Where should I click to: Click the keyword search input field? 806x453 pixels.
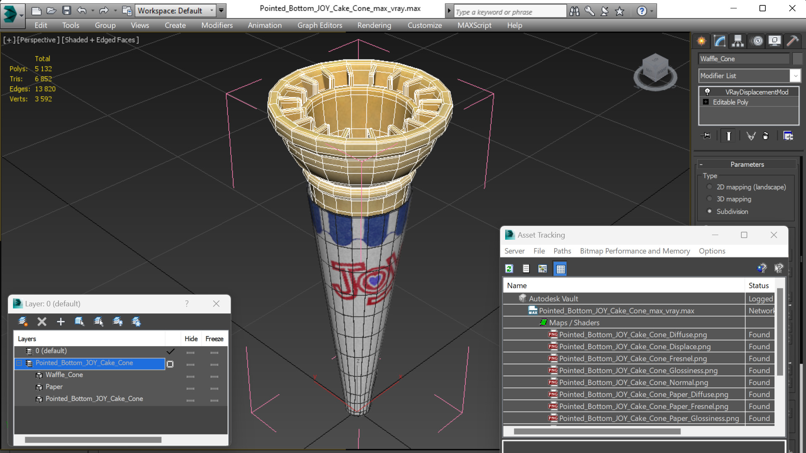509,12
